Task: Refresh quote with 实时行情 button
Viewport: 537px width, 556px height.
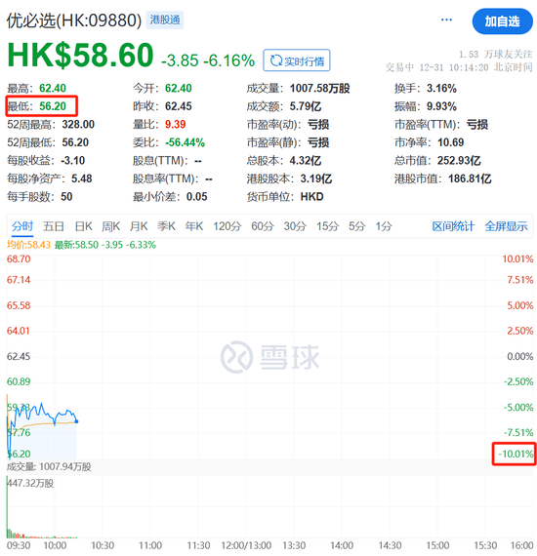Action: point(297,60)
